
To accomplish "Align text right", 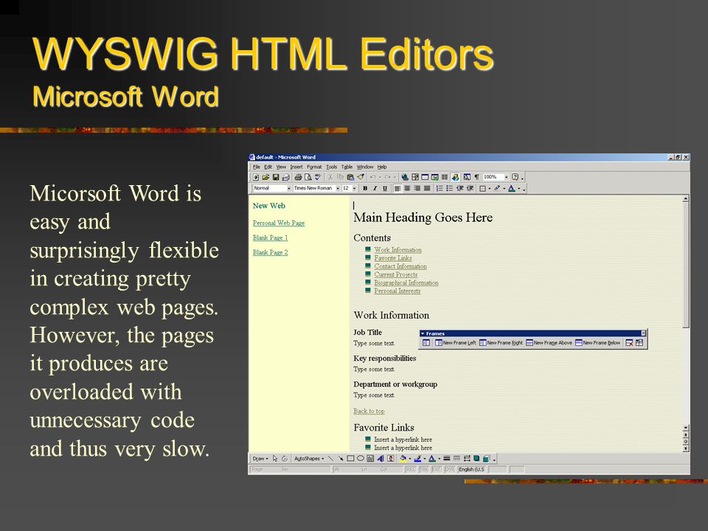I will click(x=417, y=189).
